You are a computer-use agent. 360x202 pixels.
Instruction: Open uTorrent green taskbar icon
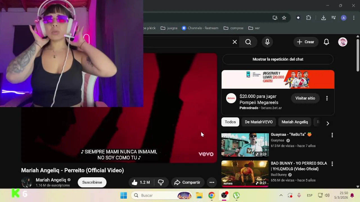[236, 195]
